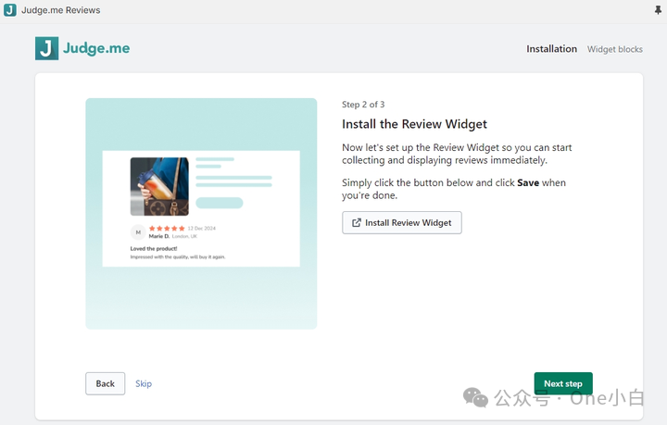Click the "Loved the product!" review title
667x425 pixels.
click(156, 248)
